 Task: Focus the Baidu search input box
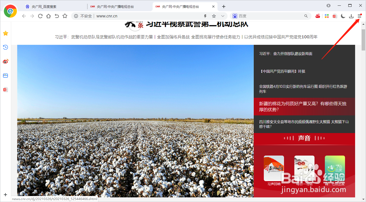[270, 16]
